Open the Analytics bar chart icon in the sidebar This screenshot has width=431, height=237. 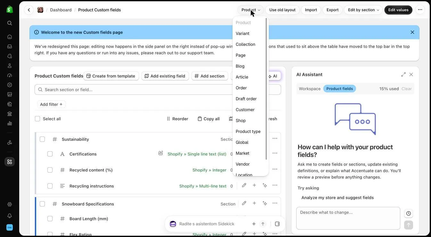click(x=10, y=123)
